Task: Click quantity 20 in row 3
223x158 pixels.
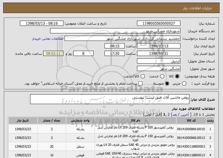Action: (52, 146)
